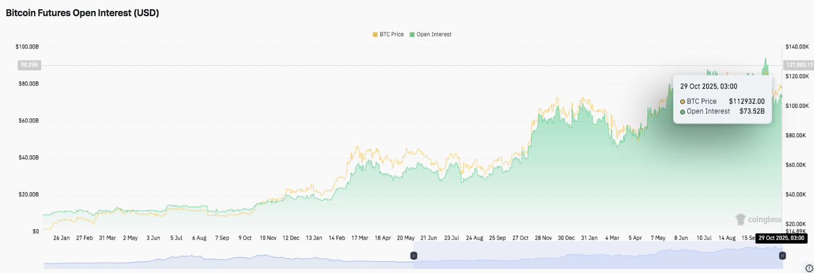The height and width of the screenshot is (273, 814).
Task: Click the yellow BTC Price tooltip dot
Action: [x=683, y=102]
